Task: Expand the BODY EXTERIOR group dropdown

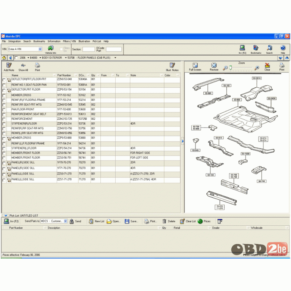Action: pos(40,58)
